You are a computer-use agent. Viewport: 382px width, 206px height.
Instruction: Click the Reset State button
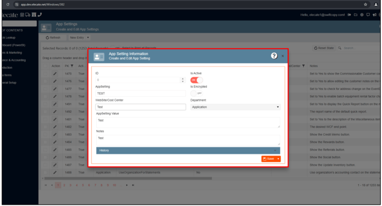(x=324, y=48)
